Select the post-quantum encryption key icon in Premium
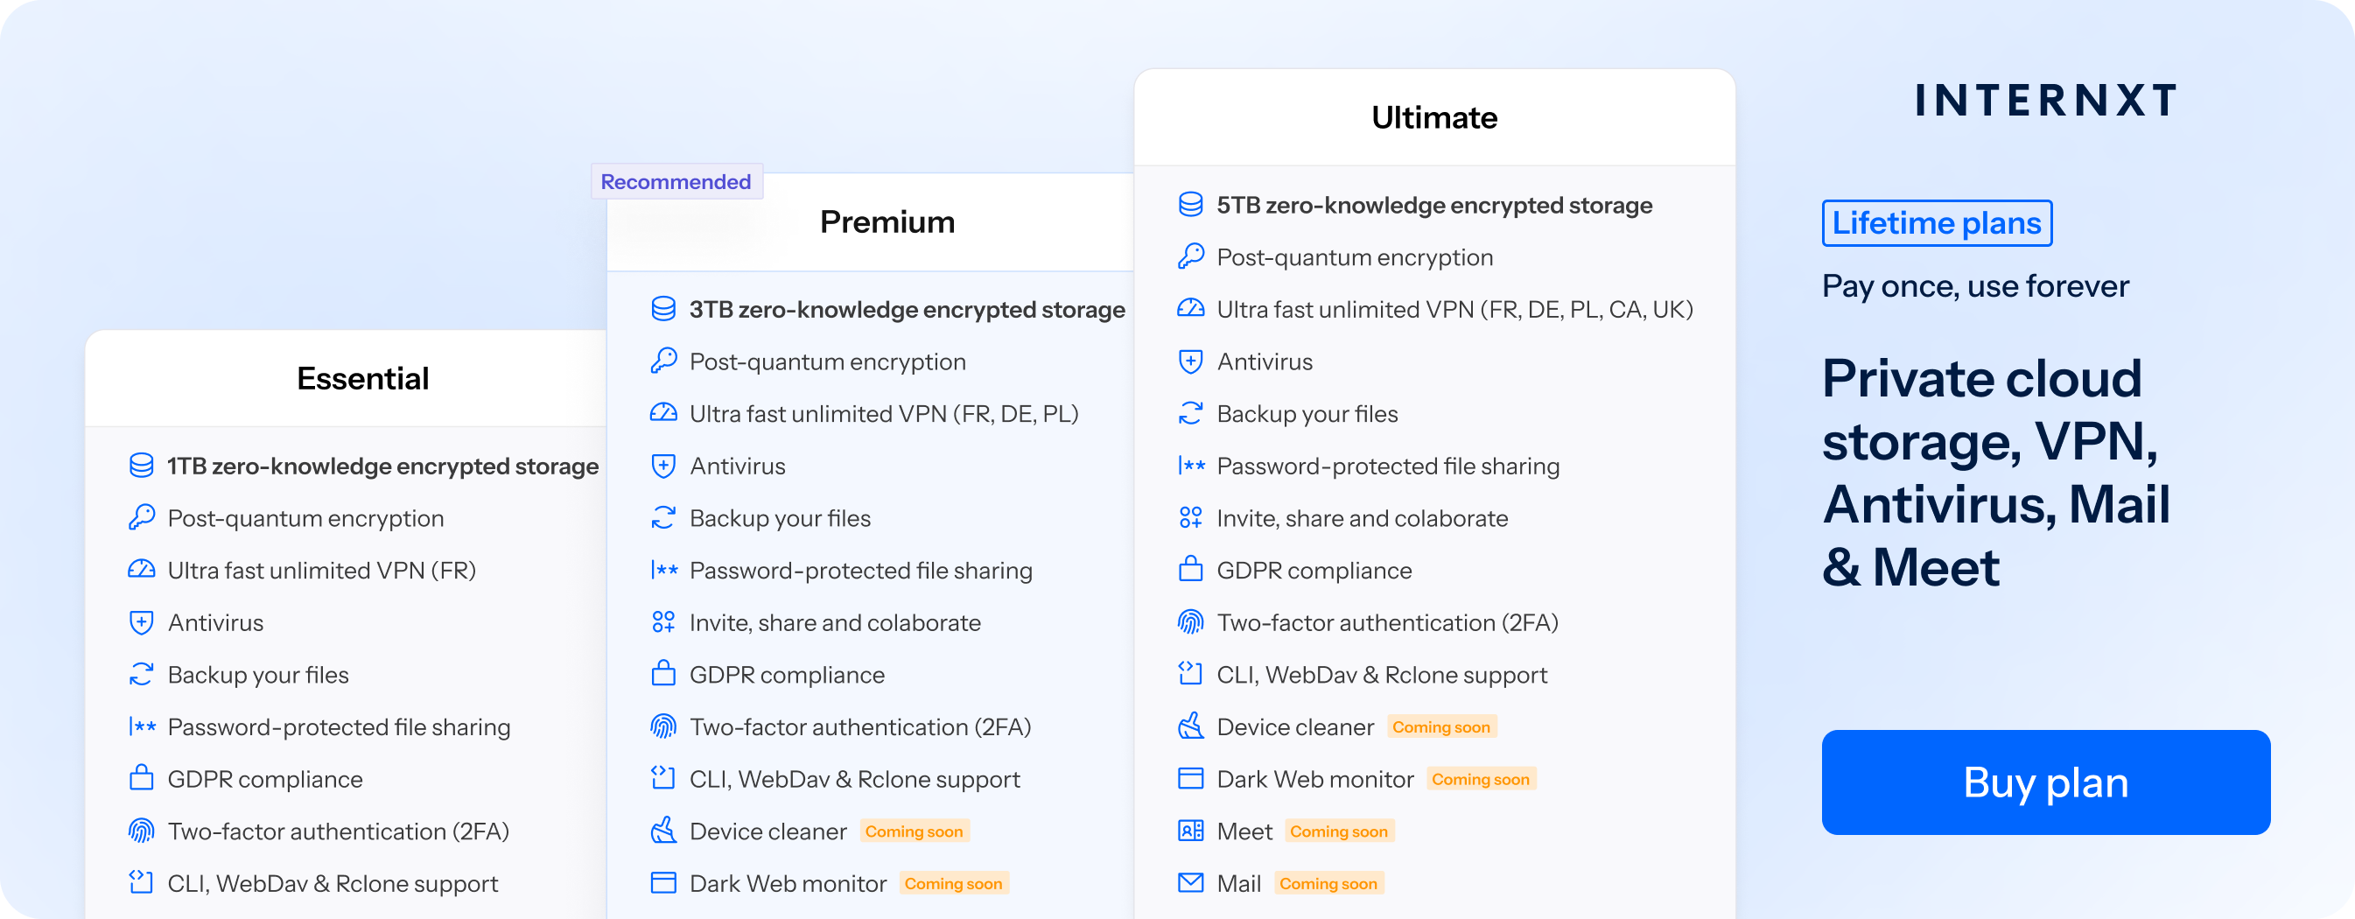 pos(664,361)
